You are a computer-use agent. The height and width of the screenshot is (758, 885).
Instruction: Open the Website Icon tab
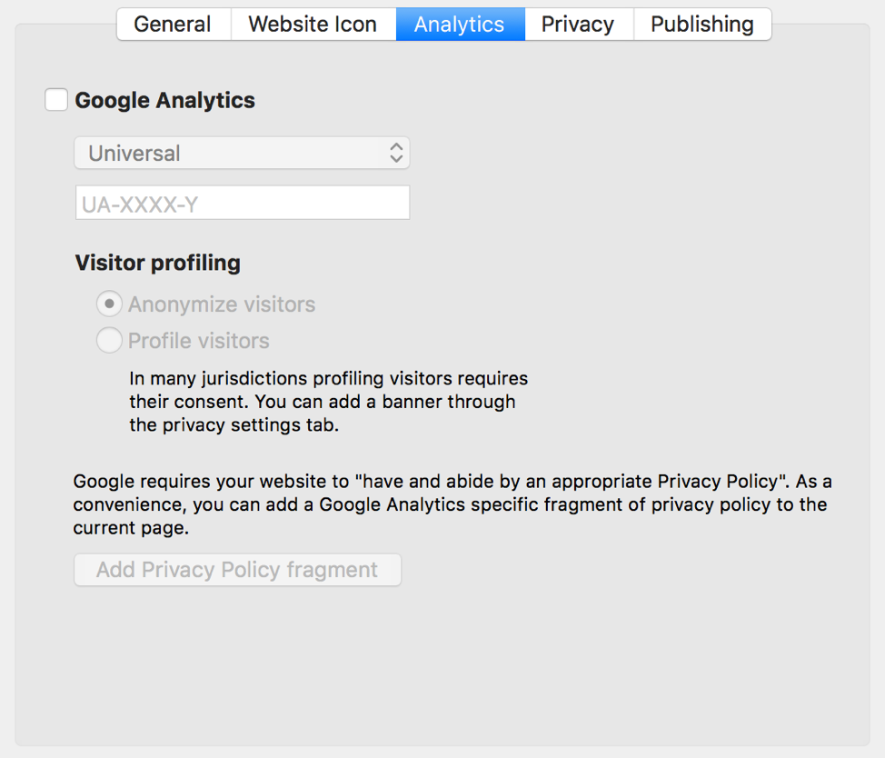(x=313, y=25)
